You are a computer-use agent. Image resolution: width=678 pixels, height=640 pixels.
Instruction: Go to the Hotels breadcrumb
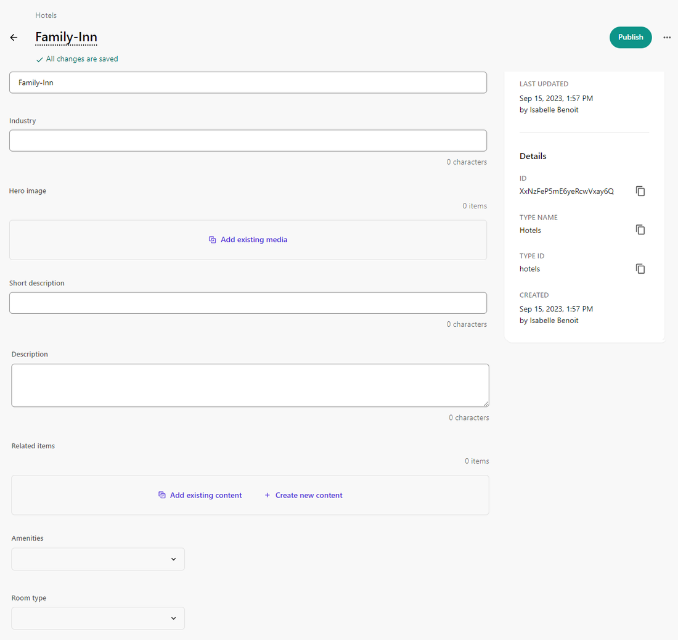click(46, 15)
